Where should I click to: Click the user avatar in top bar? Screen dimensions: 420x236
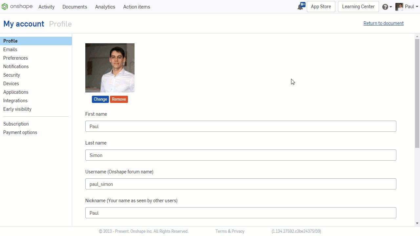(399, 7)
